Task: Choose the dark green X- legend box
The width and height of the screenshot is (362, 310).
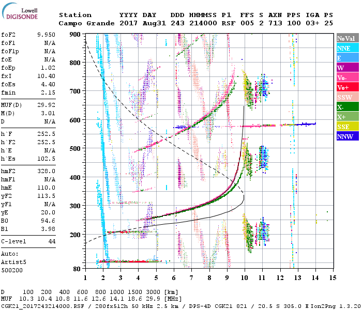Action: 345,107
